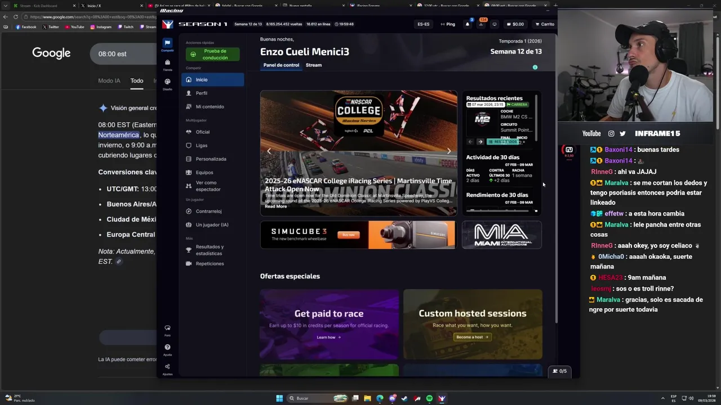Open the Competir section in the left rail
Viewport: 721px width, 405px height.
point(167,44)
